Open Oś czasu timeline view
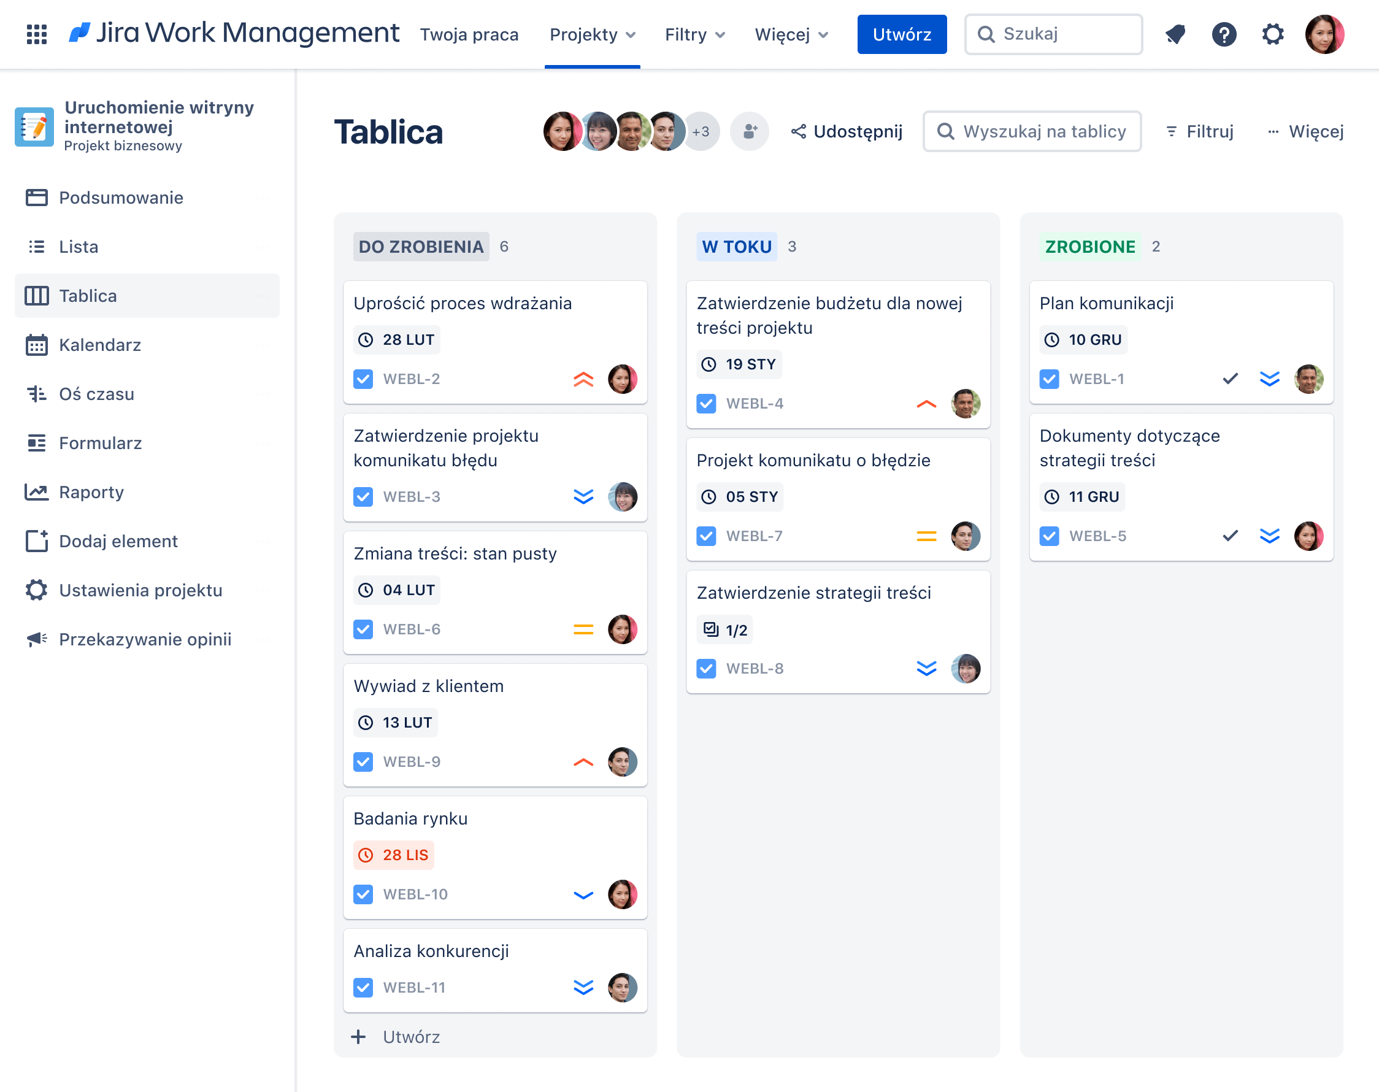This screenshot has height=1092, width=1379. (96, 394)
